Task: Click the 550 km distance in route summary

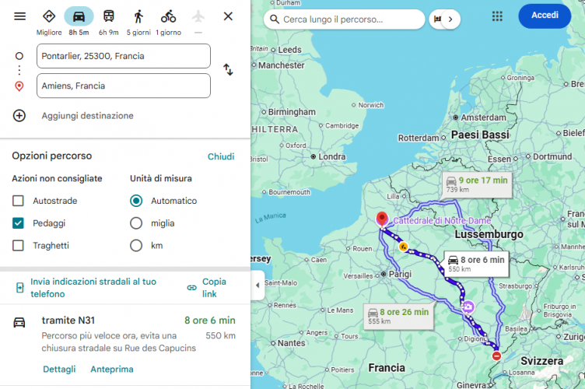Action: click(x=220, y=335)
